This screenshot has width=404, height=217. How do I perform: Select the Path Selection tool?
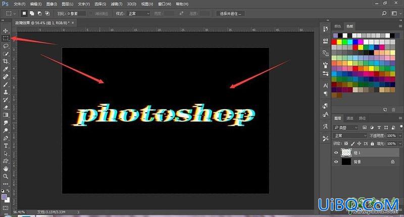[x=6, y=154]
